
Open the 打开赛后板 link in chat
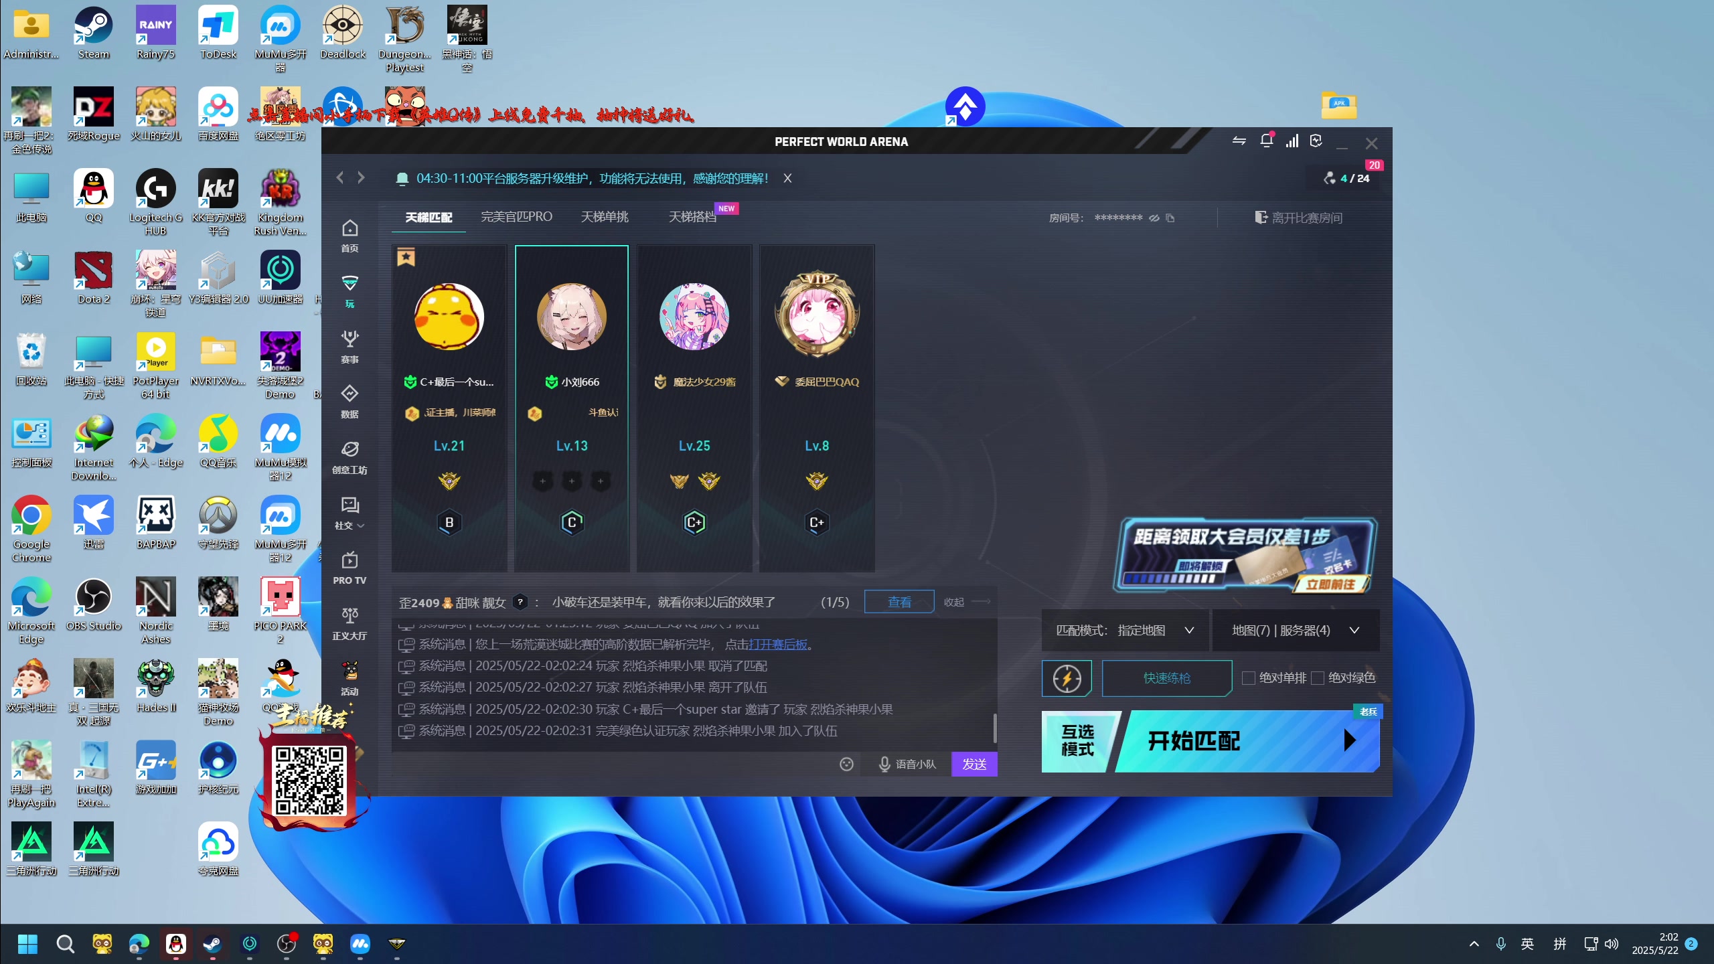pyautogui.click(x=777, y=645)
